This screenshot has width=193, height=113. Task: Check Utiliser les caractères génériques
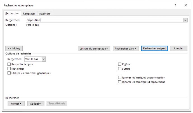(9, 73)
